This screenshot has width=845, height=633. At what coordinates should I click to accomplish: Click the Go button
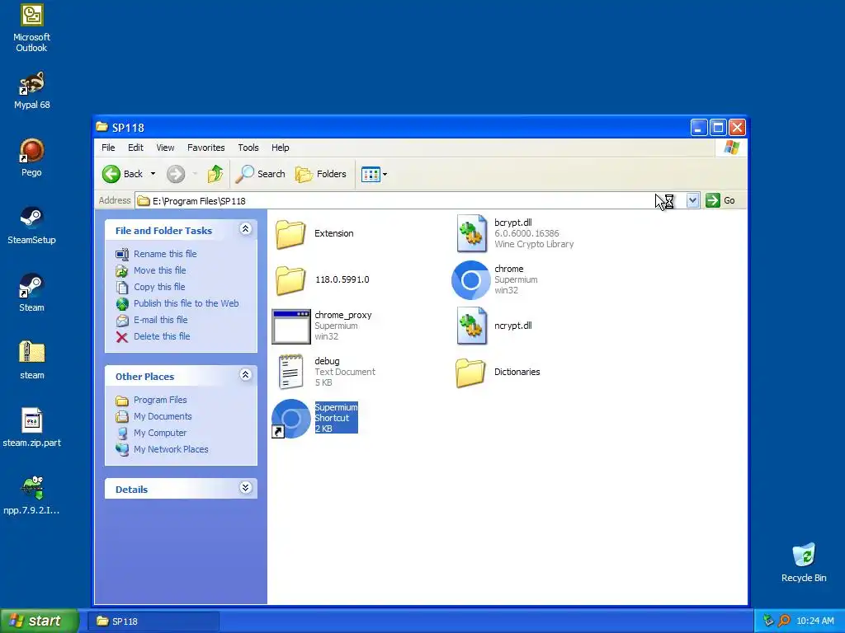(x=720, y=200)
